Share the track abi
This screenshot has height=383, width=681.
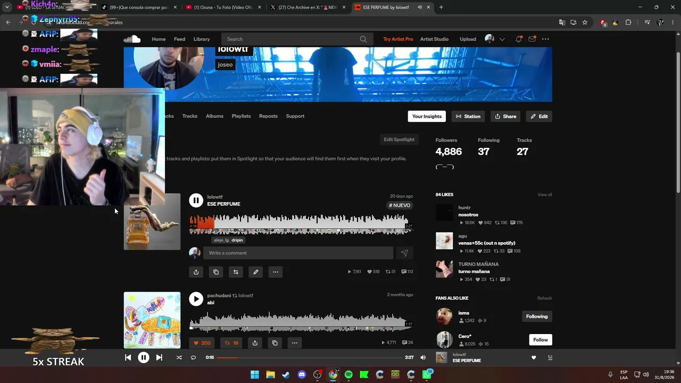click(255, 343)
